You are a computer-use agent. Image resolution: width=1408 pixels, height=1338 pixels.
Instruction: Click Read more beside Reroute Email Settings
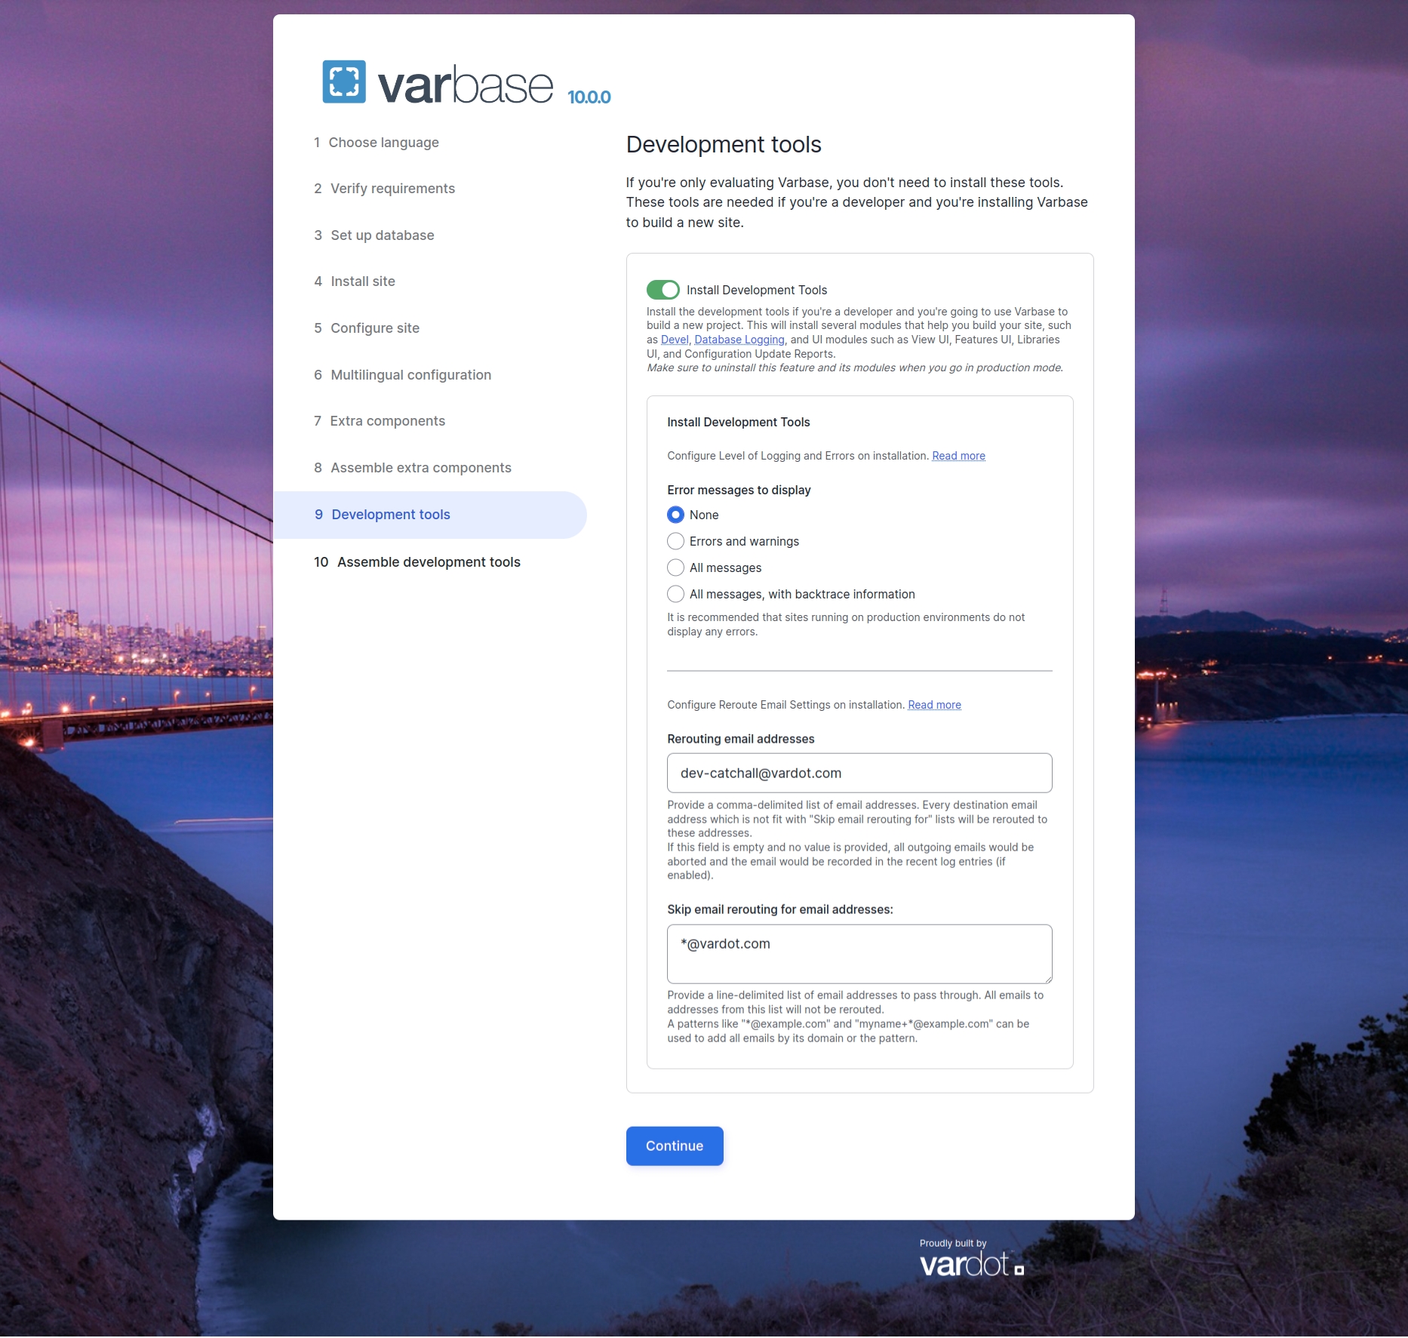click(x=934, y=705)
